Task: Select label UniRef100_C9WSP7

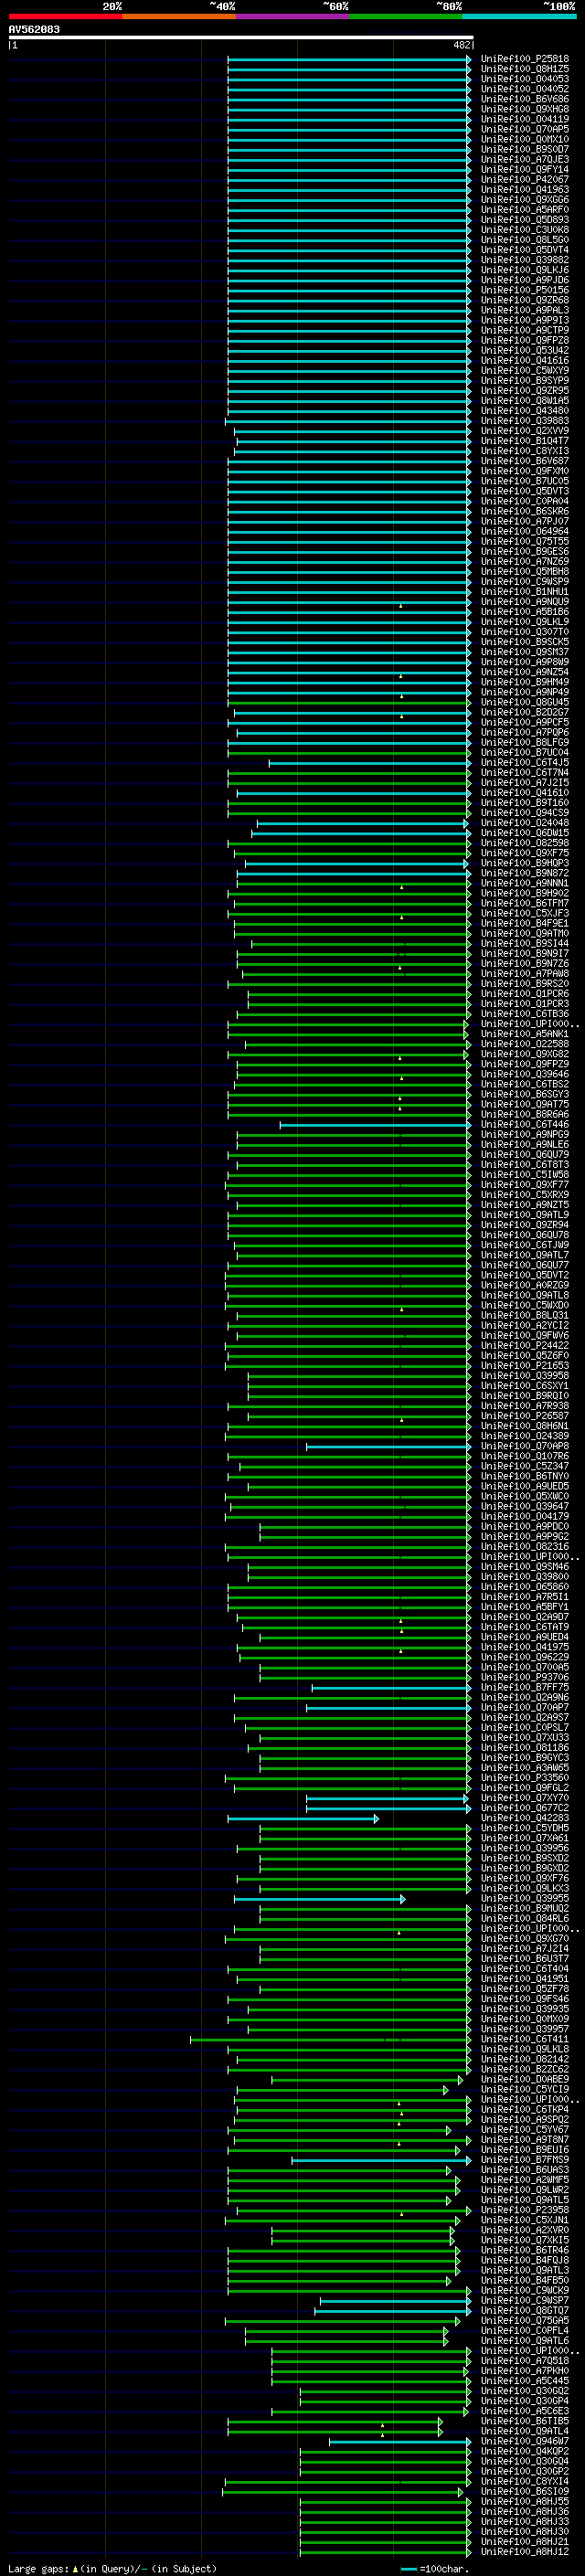Action: pyautogui.click(x=524, y=2301)
